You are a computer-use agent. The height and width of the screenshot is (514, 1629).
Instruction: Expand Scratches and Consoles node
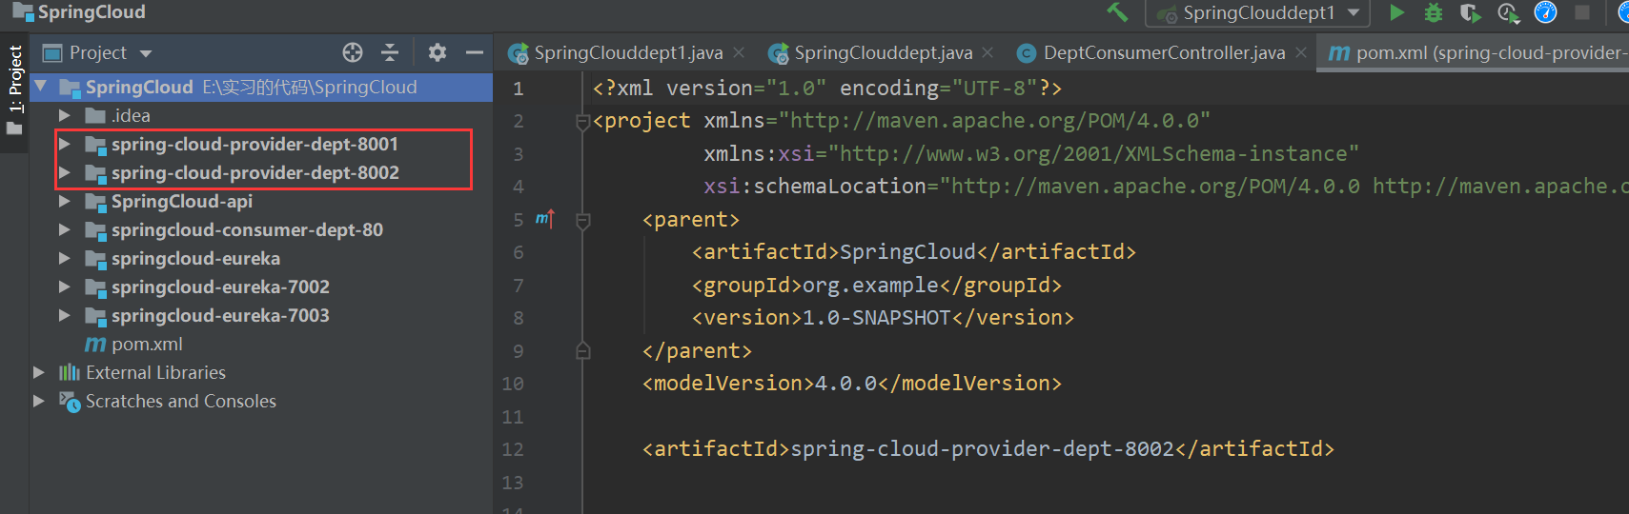click(x=39, y=401)
